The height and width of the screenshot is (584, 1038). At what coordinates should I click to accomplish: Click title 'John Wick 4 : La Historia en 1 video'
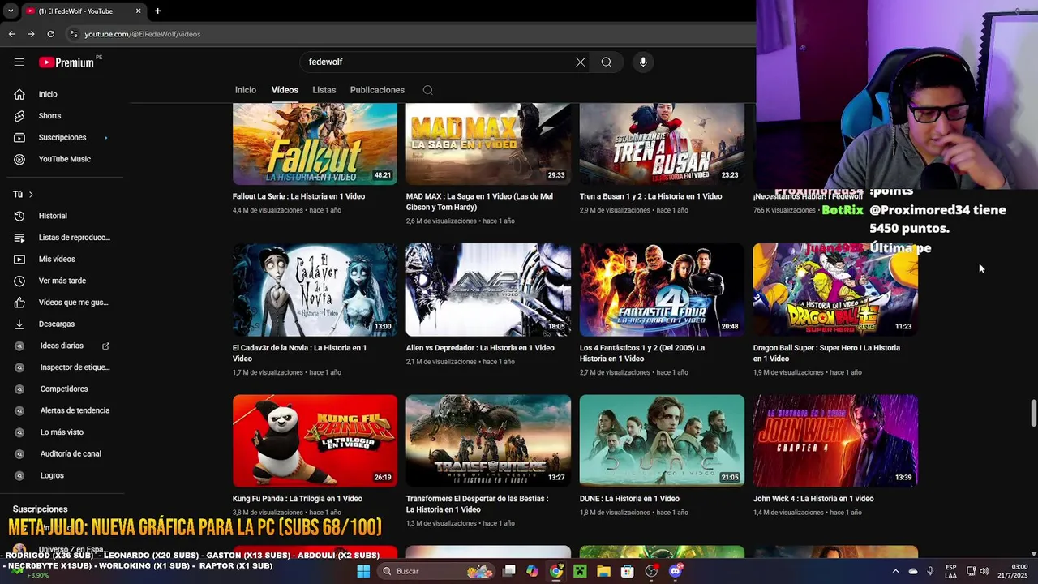(x=813, y=499)
